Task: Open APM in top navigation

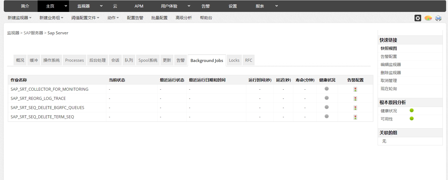Action: click(139, 6)
